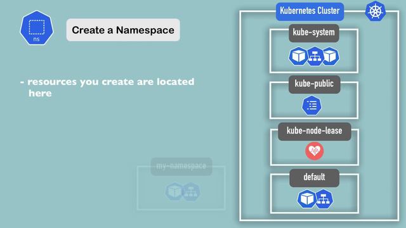Click the text 'resources you create are located'

click(111, 82)
